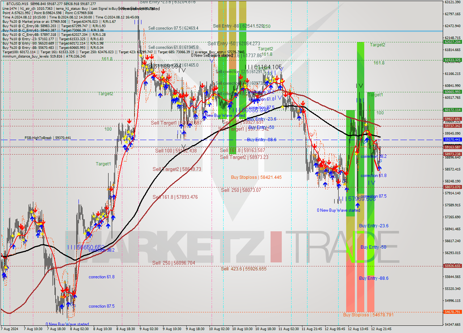Click the red 59927.691 price tag

453,119
